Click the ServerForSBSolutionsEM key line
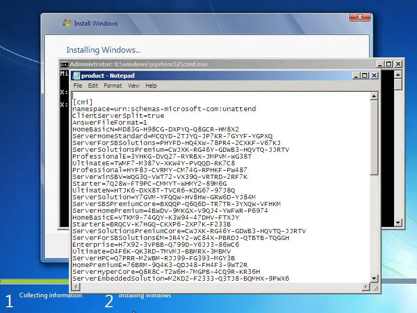 181,238
